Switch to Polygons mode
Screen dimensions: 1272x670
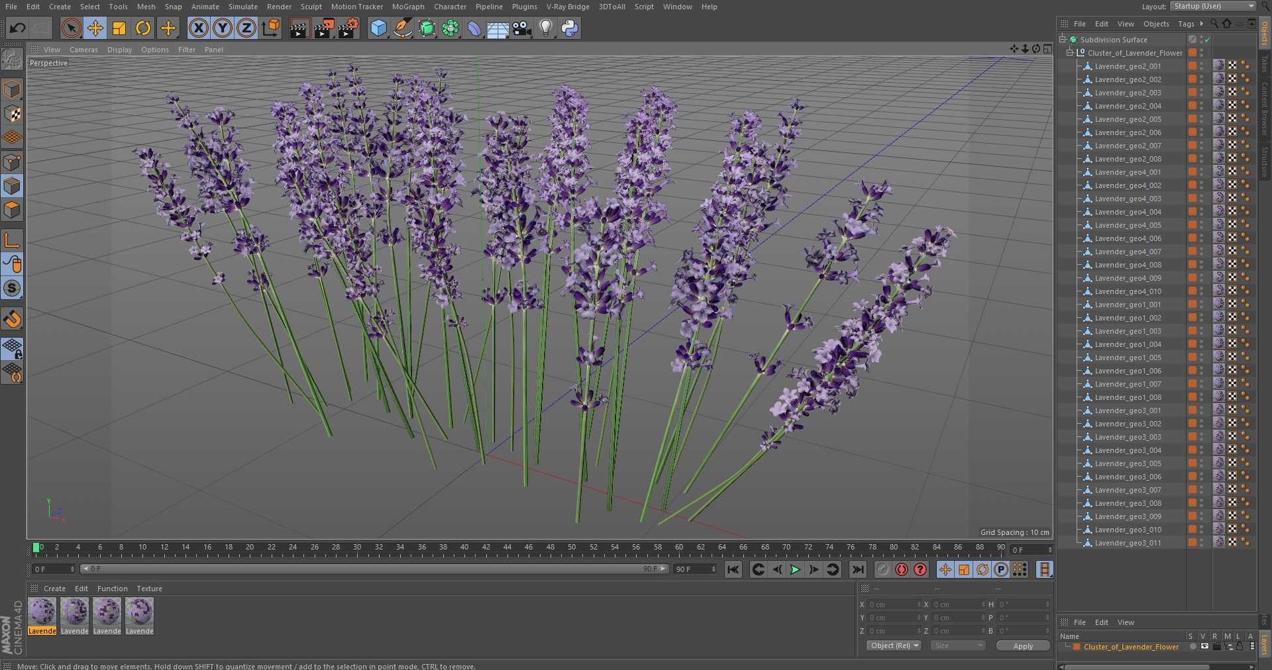(x=12, y=210)
